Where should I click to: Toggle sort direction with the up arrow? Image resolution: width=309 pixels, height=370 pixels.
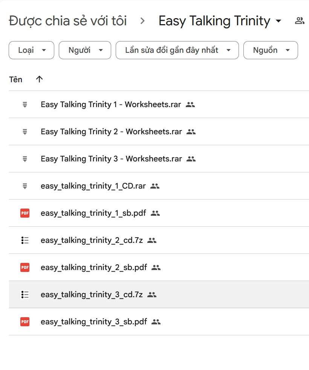pyautogui.click(x=39, y=79)
